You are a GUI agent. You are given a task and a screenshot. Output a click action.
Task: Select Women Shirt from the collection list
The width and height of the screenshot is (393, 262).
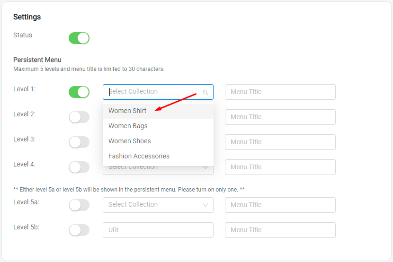(127, 111)
